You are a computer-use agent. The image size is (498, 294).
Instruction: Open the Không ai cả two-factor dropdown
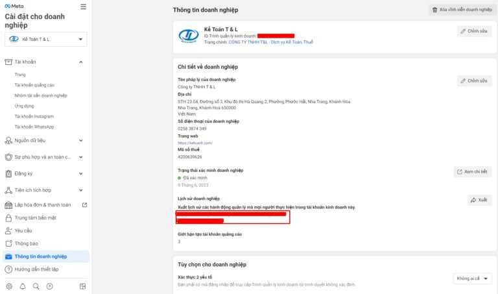[x=473, y=278]
